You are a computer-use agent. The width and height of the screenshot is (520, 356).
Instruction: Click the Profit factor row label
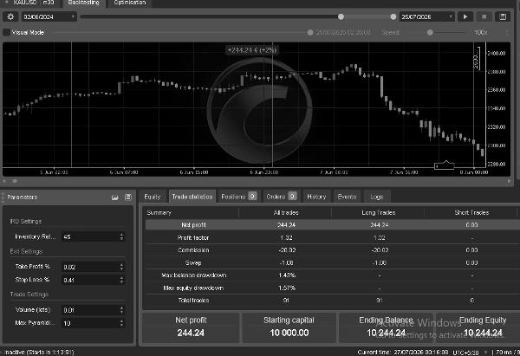[x=193, y=237]
